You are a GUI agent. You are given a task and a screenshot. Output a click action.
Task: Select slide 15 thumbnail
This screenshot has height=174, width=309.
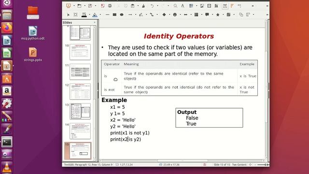click(x=80, y=151)
